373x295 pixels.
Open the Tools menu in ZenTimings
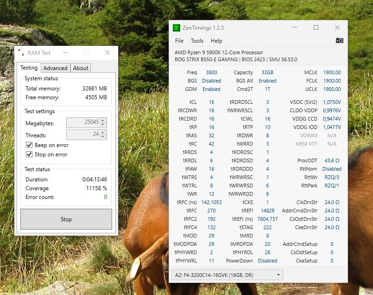click(197, 41)
